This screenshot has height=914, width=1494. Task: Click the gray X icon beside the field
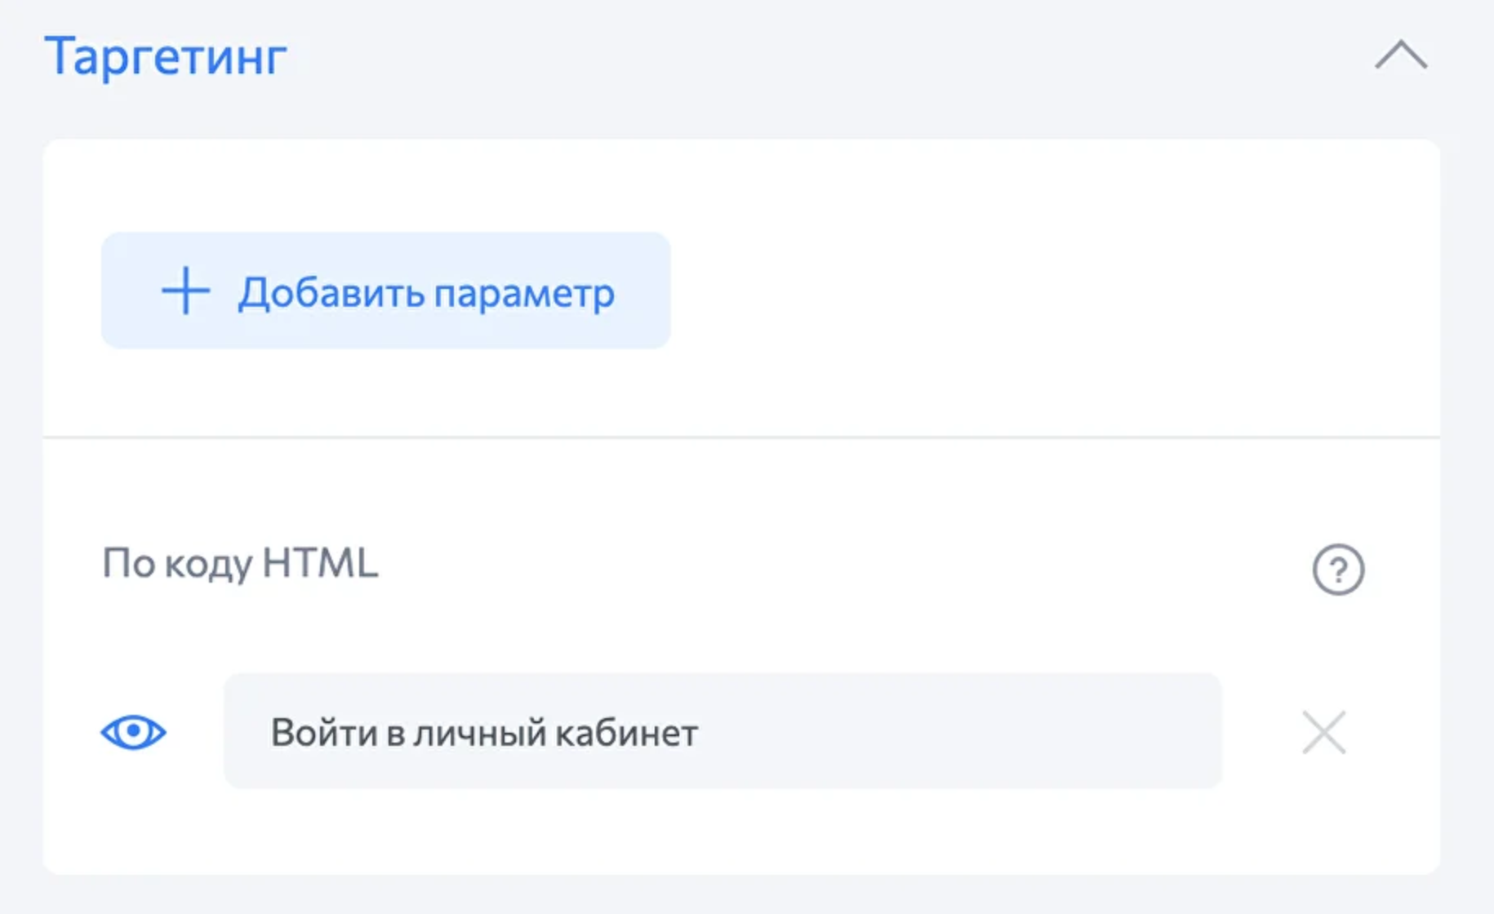(x=1323, y=732)
